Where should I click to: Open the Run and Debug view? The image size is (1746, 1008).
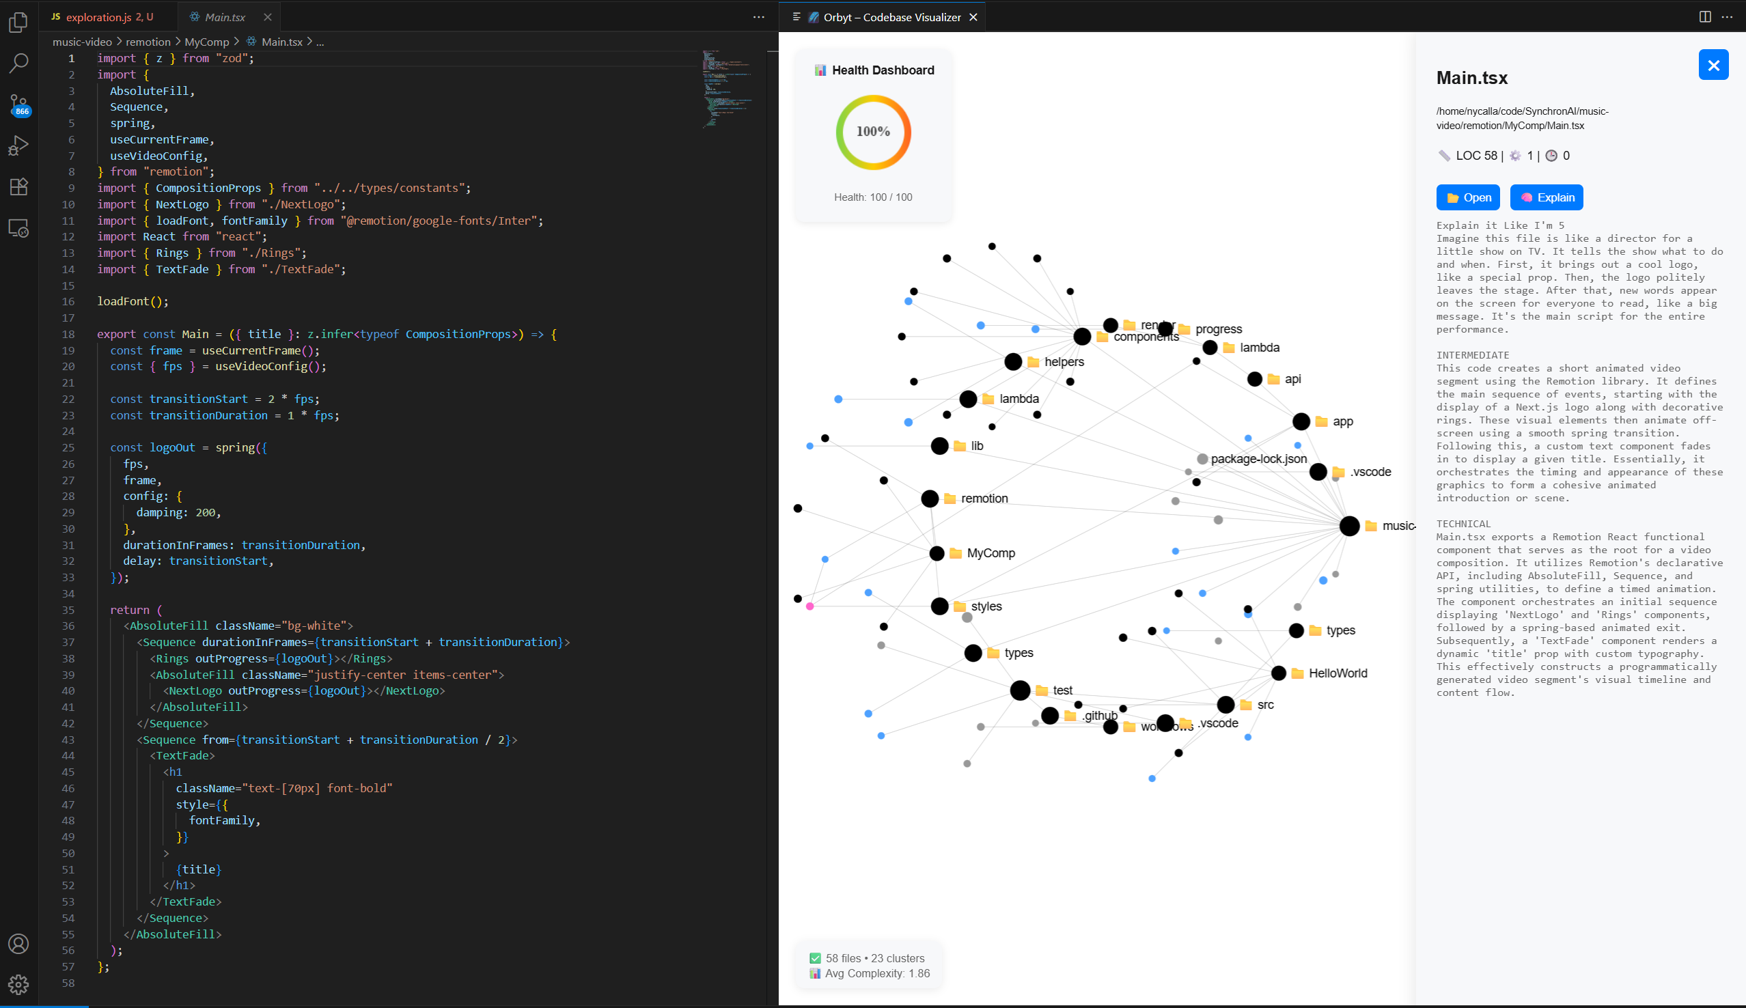(18, 145)
